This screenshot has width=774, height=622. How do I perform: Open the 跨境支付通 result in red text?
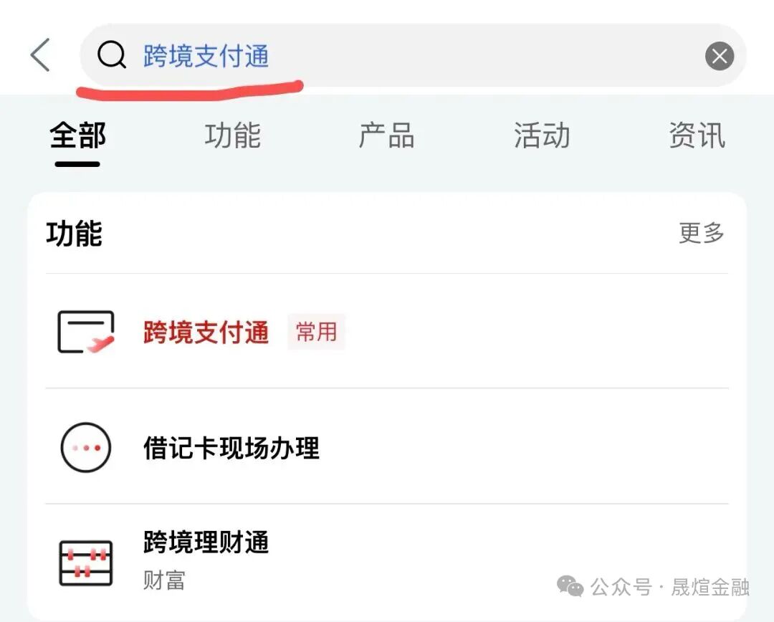206,332
